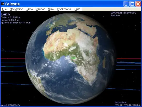Open the Render menu
The image size is (142, 107).
pos(40,9)
